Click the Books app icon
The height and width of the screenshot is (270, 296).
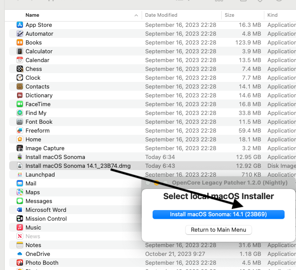[20, 42]
